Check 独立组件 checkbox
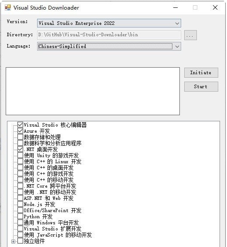 (x=21, y=241)
